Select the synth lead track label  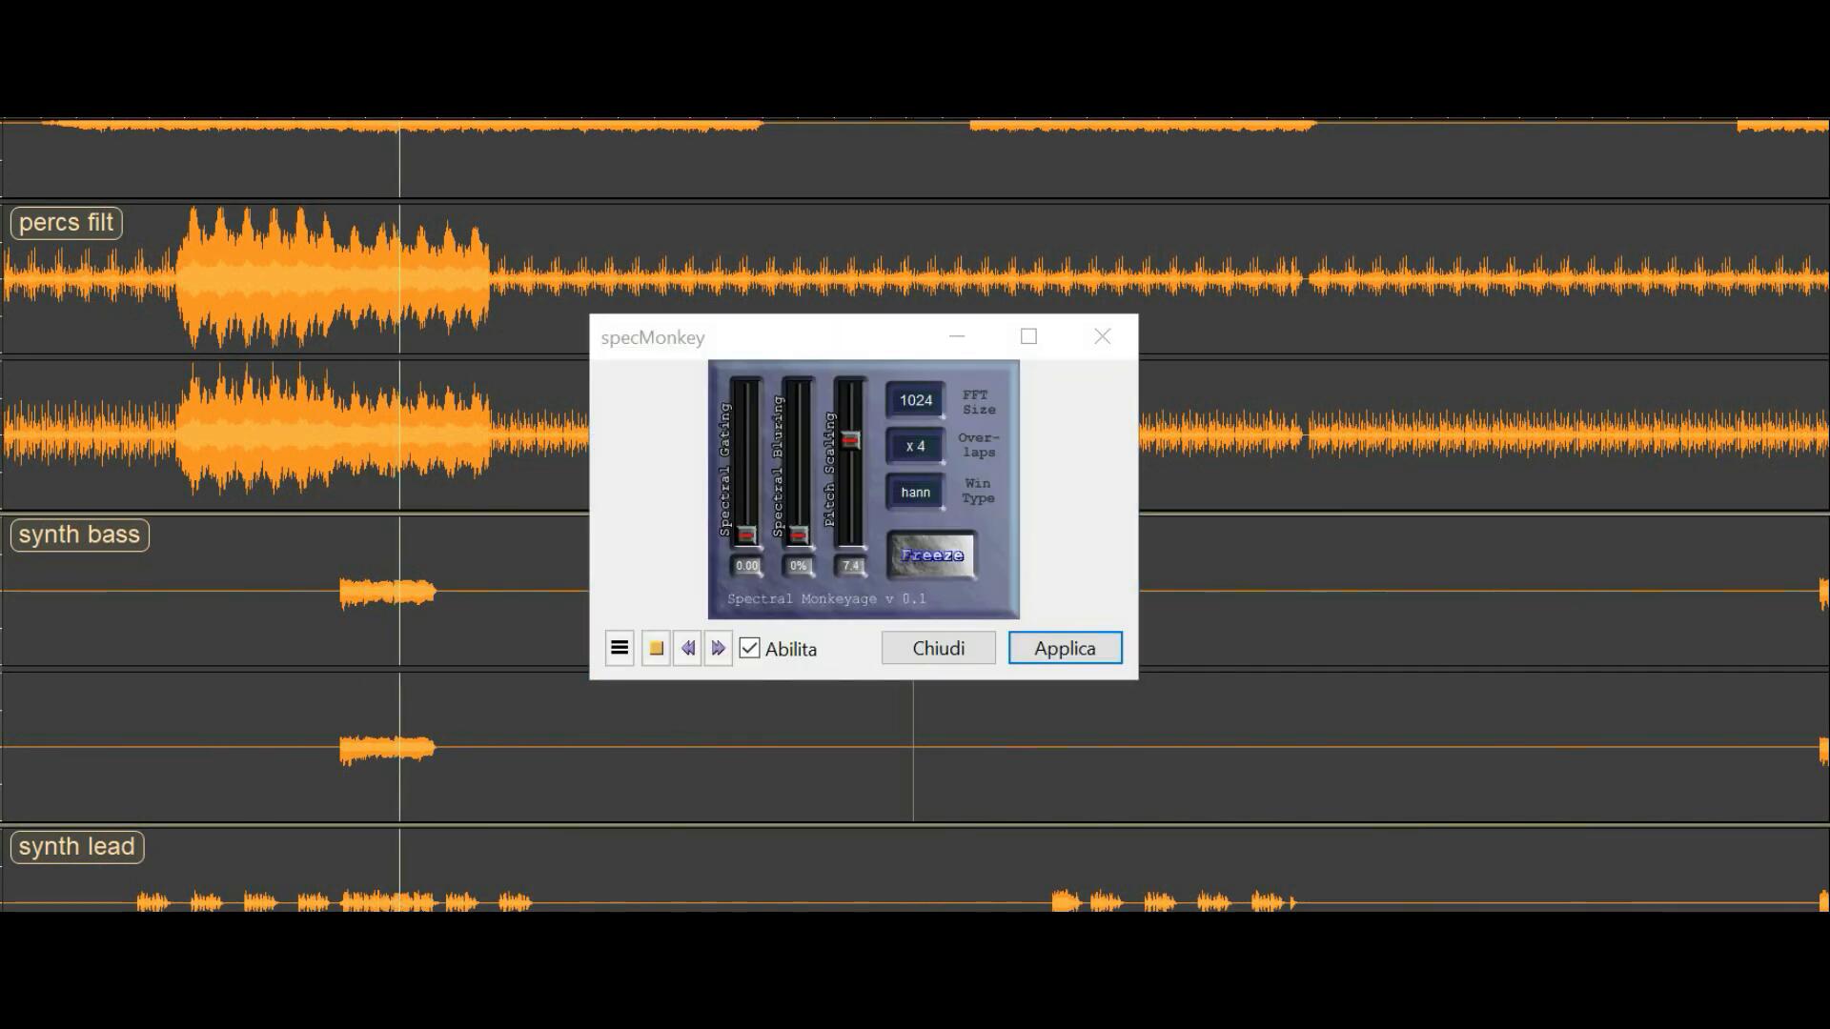76,847
